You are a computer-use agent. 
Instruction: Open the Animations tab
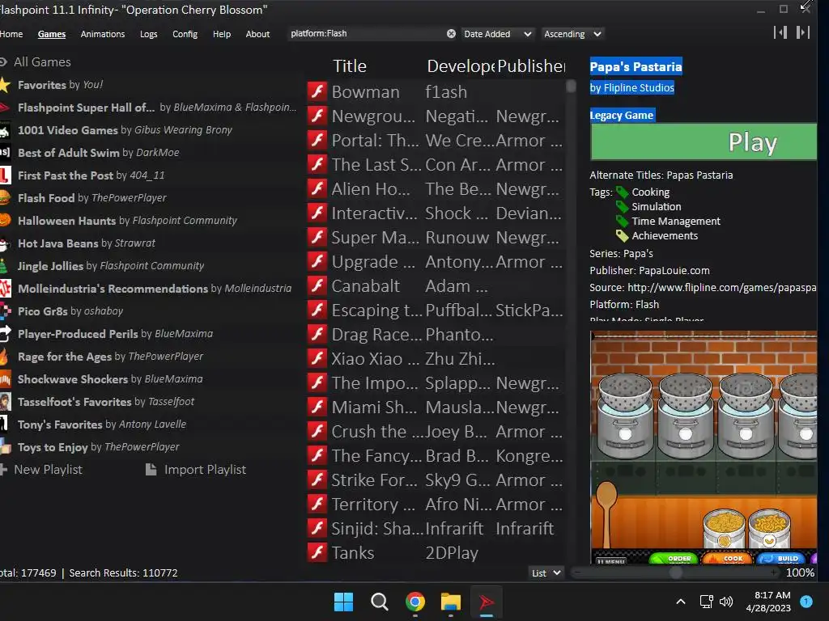pos(103,34)
